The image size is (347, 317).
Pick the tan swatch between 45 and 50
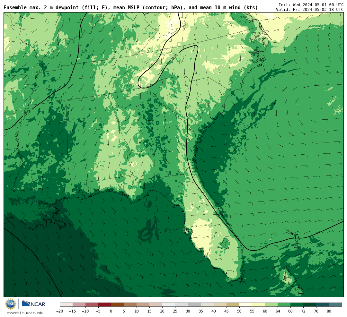pyautogui.click(x=233, y=305)
